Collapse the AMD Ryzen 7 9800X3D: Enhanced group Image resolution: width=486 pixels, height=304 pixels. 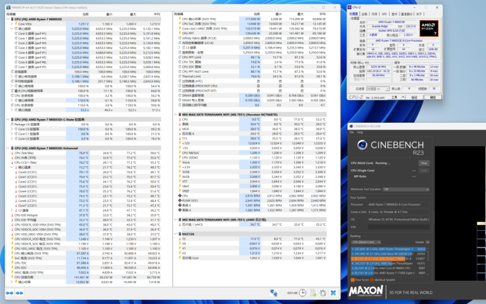[8, 148]
